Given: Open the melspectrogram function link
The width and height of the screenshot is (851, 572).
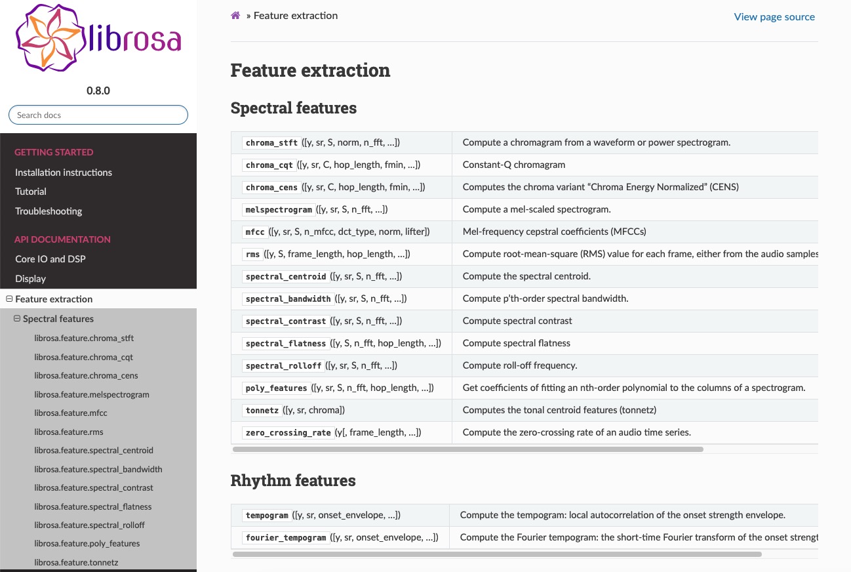Looking at the screenshot, I should coord(279,210).
